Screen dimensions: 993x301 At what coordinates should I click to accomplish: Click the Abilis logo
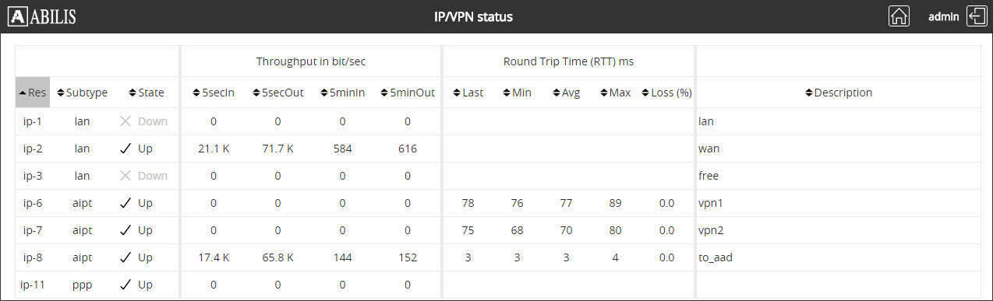tap(42, 16)
